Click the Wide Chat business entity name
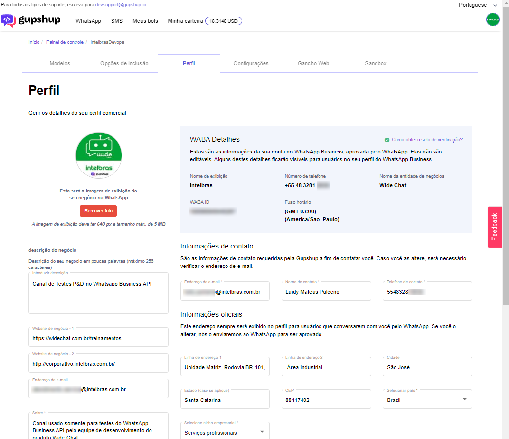 (x=393, y=186)
